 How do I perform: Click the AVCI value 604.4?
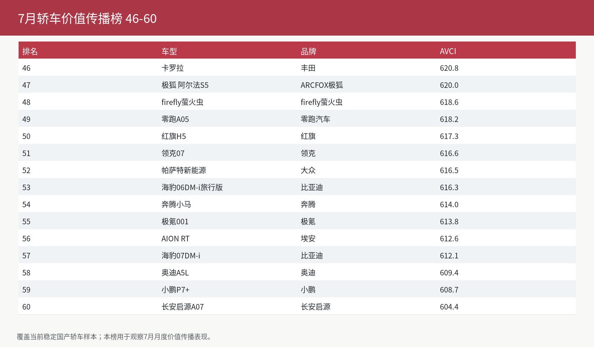point(449,307)
